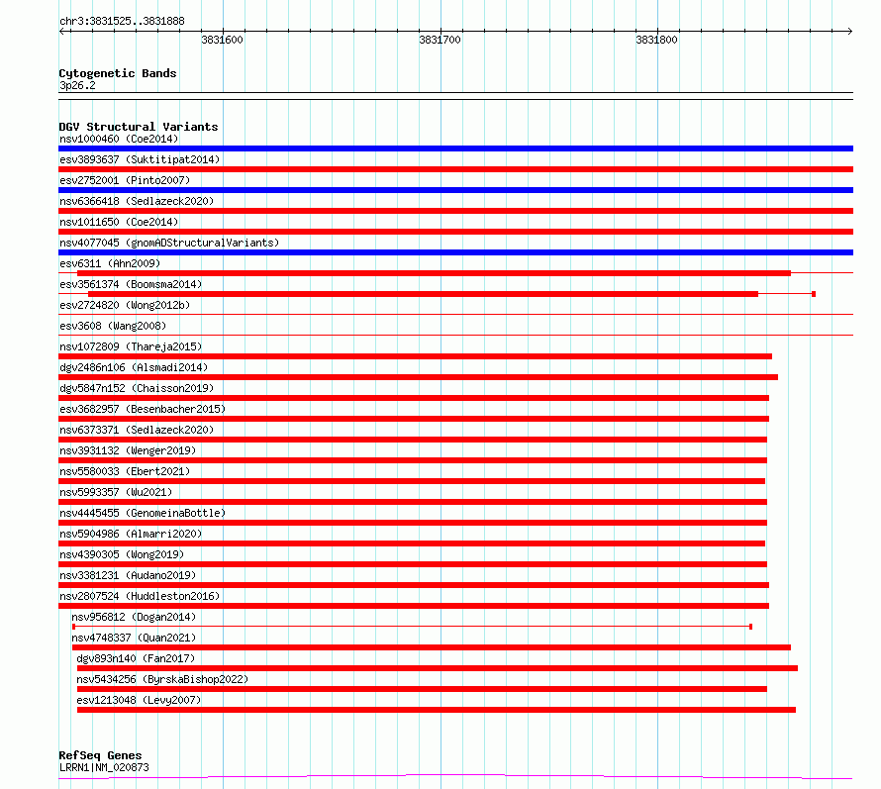Select the red bar under esv6311

coord(434,273)
